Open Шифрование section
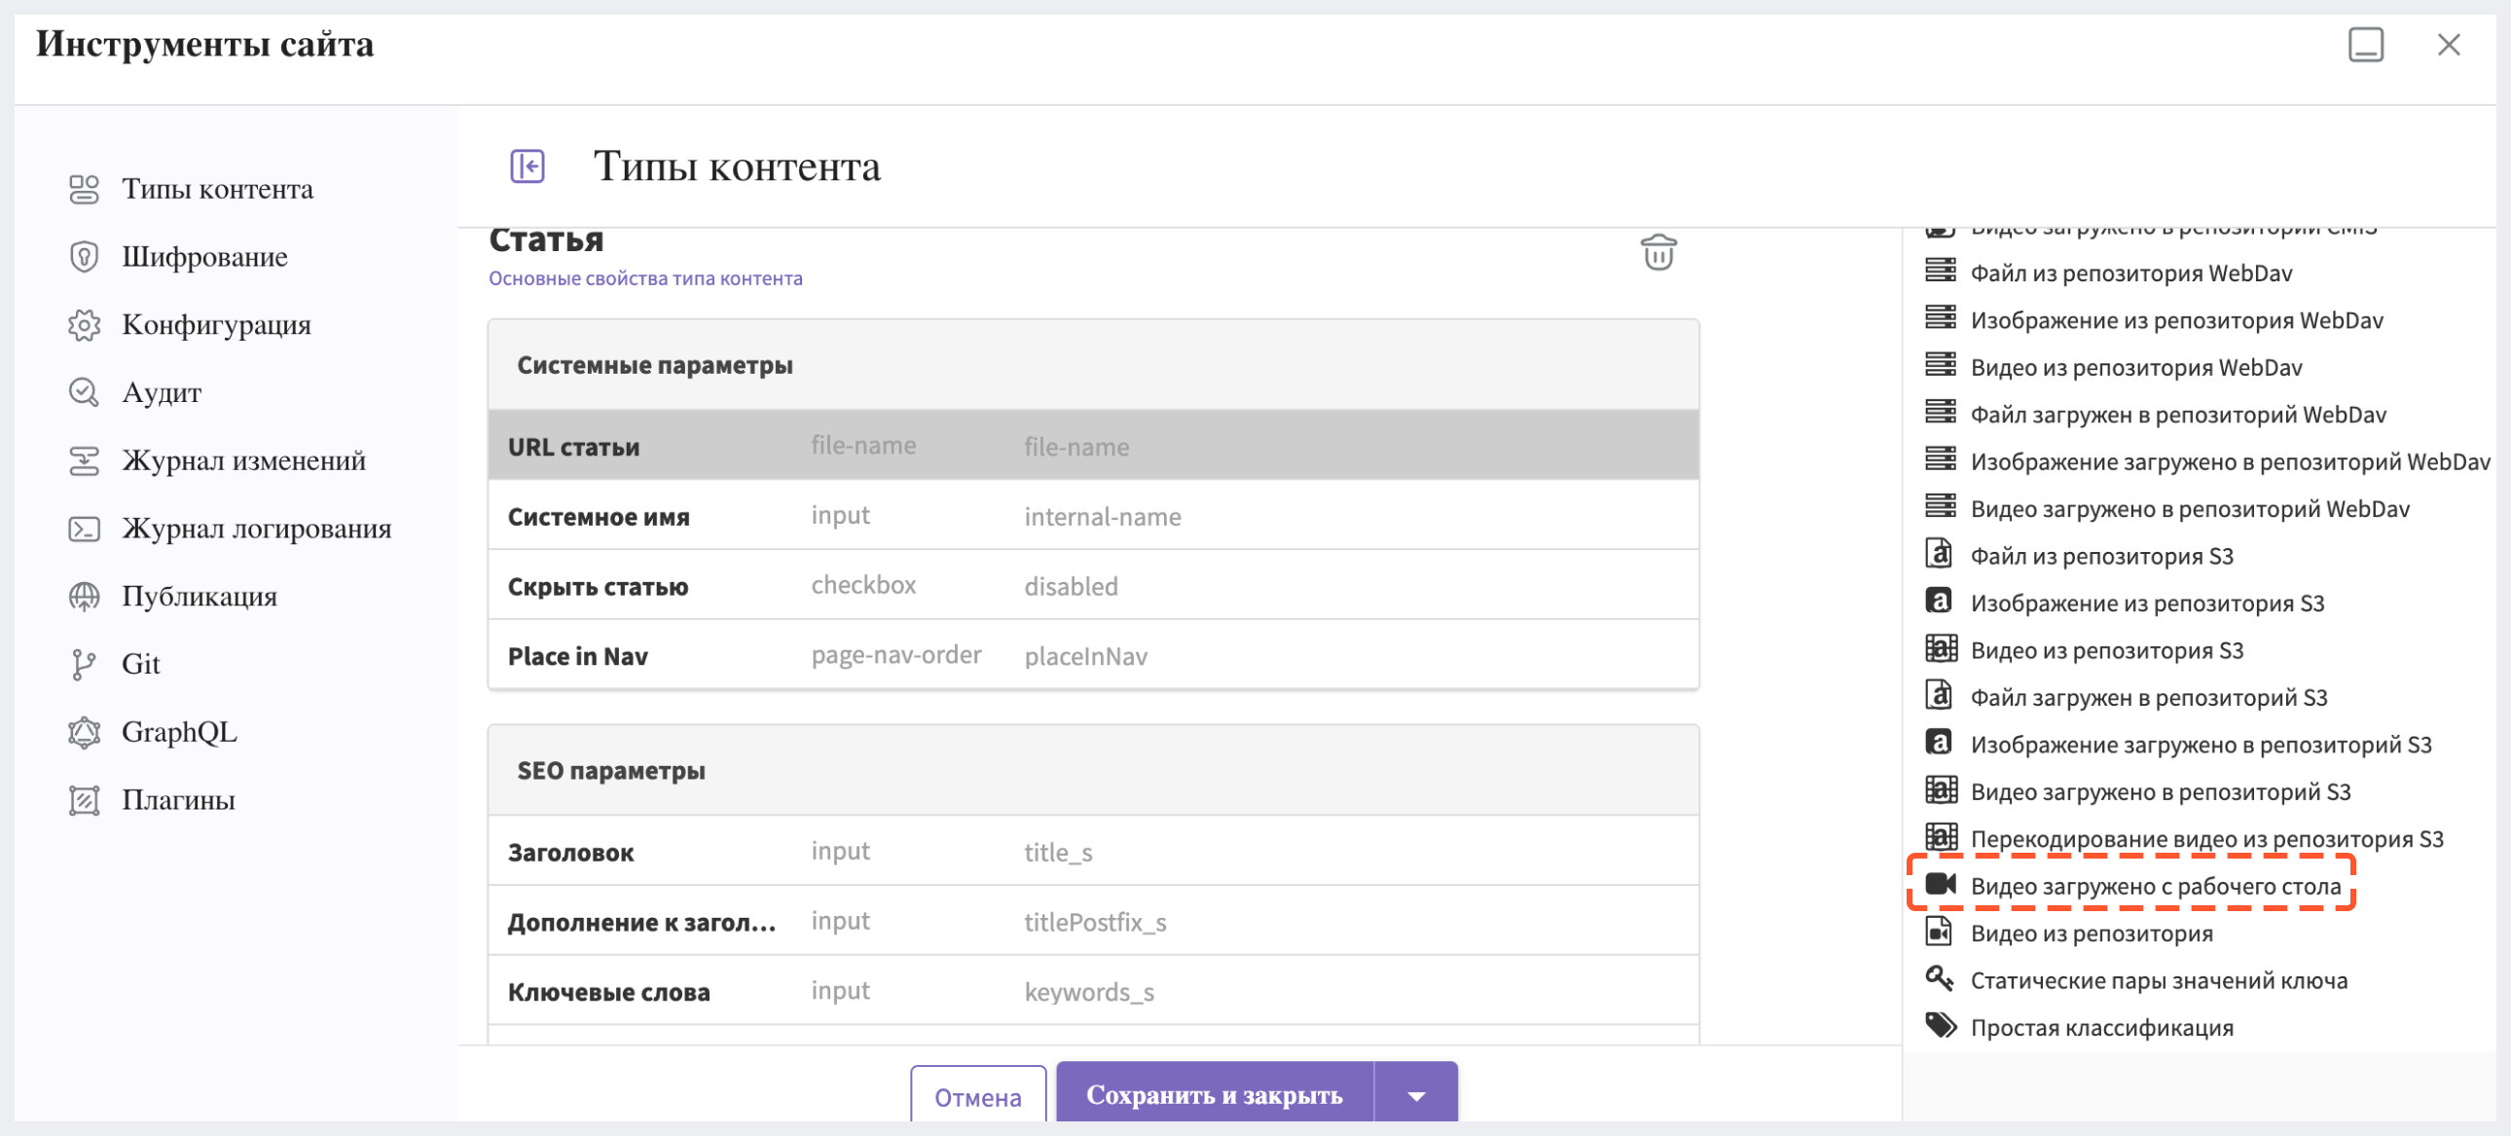The image size is (2511, 1136). 204,257
